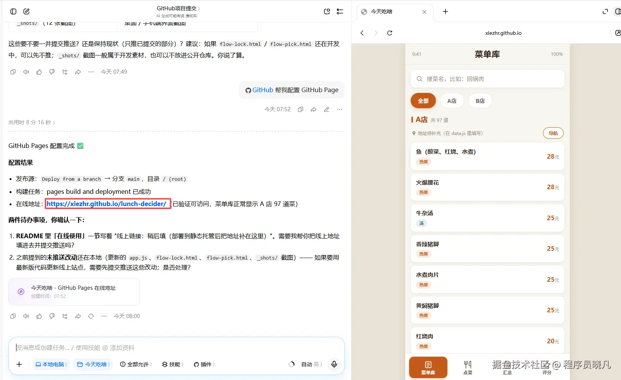Read aloud the 07:49 assistant reply
This screenshot has width=621, height=380.
26,72
